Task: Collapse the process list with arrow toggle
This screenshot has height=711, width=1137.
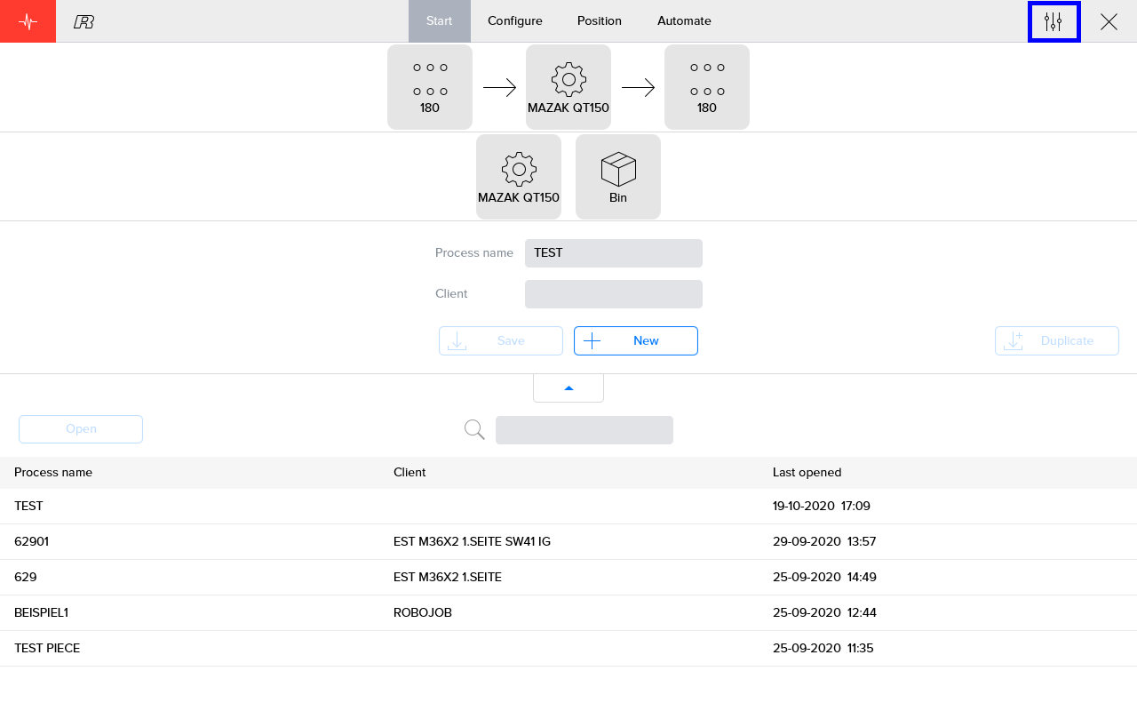Action: (x=568, y=388)
